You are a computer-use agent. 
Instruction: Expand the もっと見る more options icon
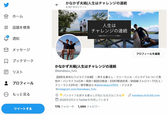pyautogui.click(x=6, y=94)
